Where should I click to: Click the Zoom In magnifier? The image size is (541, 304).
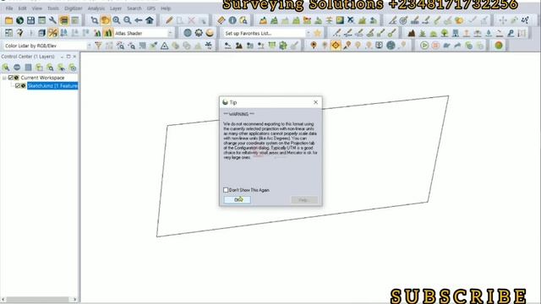pyautogui.click(x=117, y=20)
